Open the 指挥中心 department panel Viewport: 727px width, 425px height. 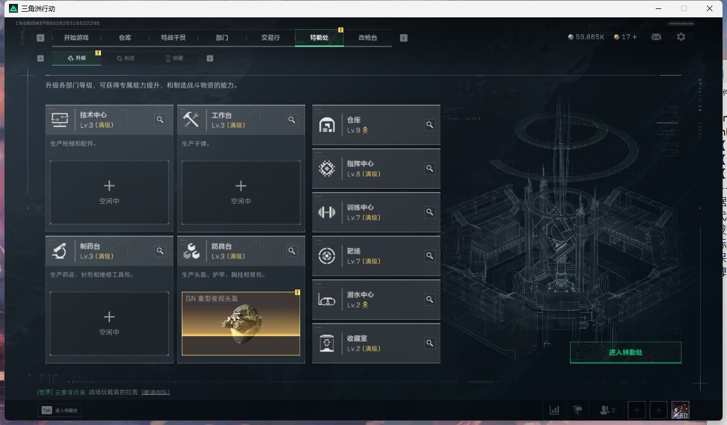(376, 169)
